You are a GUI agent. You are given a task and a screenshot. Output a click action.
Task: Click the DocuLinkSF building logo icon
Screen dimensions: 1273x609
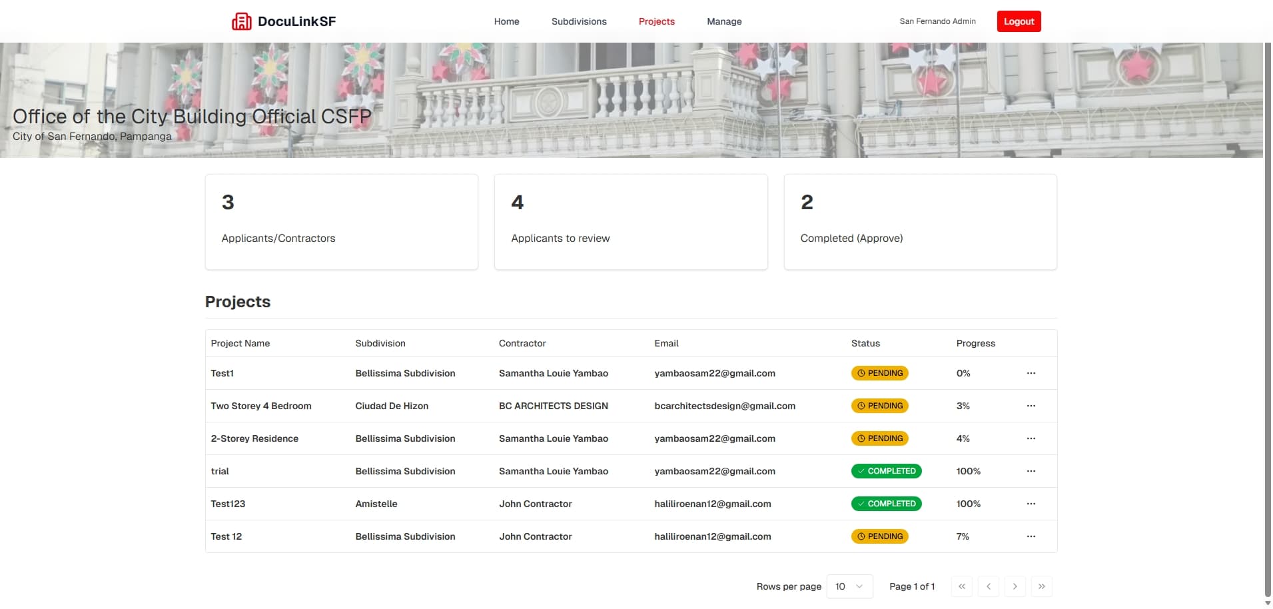tap(241, 21)
